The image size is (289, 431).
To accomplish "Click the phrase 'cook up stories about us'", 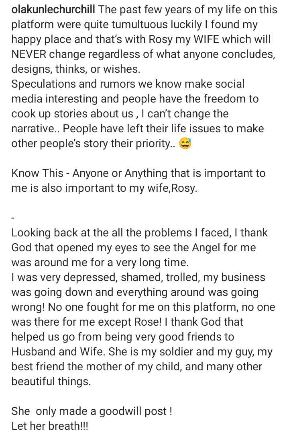I will tap(72, 114).
